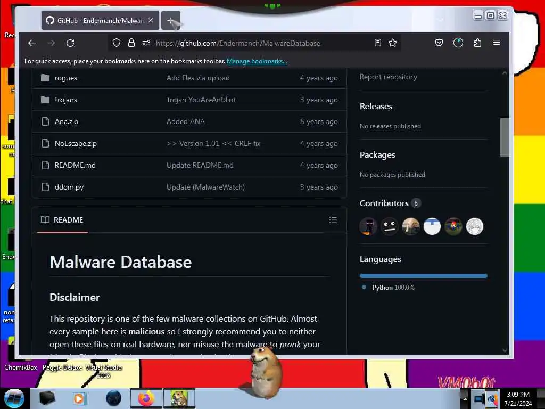This screenshot has width=545, height=409.
Task: Open the Pocket save icon
Action: [439, 43]
